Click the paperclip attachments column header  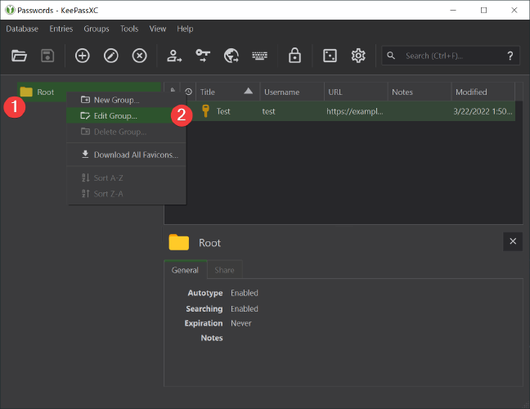[x=173, y=92]
